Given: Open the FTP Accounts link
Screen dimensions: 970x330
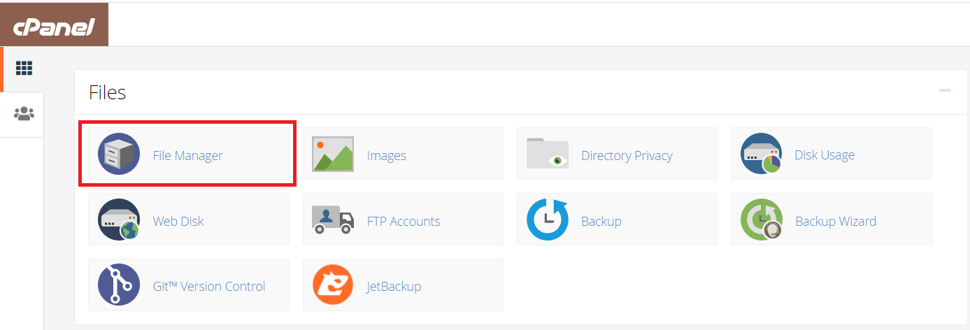Looking at the screenshot, I should [x=404, y=221].
